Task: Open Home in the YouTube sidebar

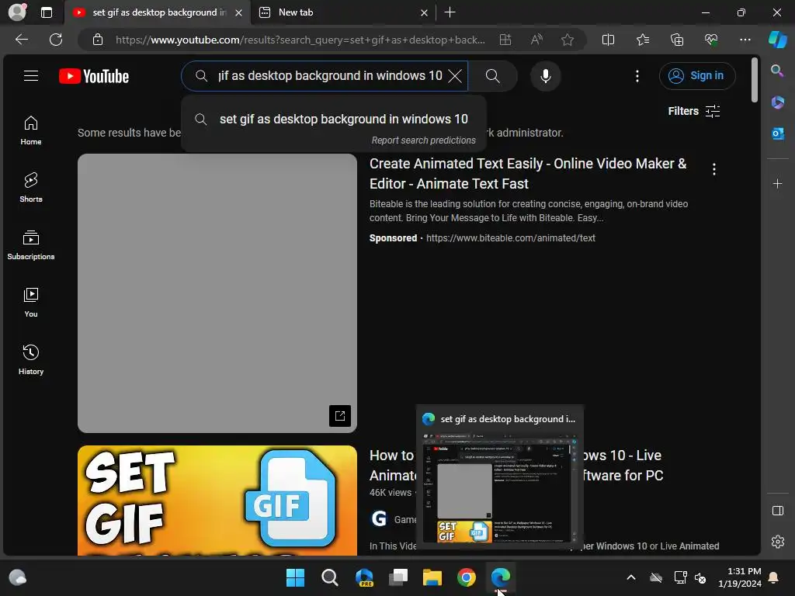Action: [31, 130]
